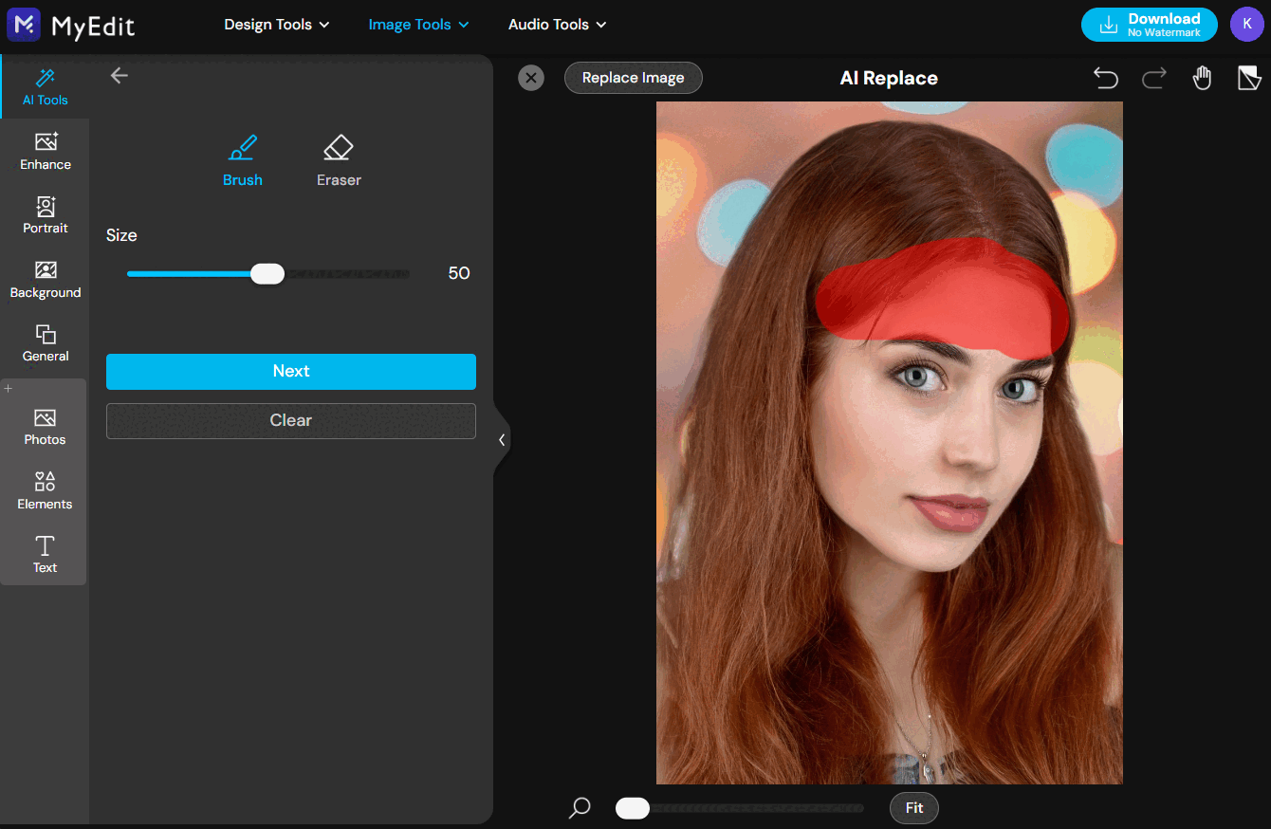Collapse the left tool panel
The image size is (1271, 829).
(502, 440)
